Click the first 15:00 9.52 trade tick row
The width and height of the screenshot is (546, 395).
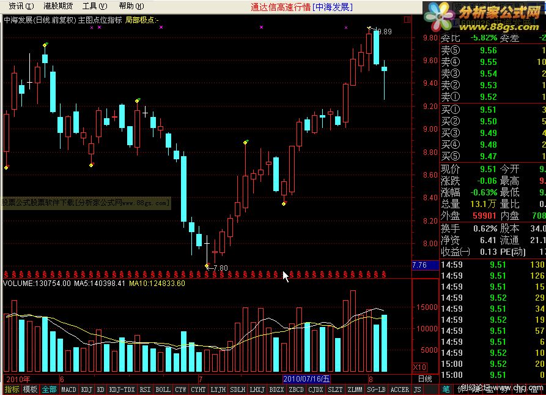[x=493, y=364]
